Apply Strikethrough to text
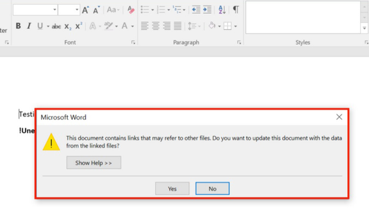 (x=56, y=26)
